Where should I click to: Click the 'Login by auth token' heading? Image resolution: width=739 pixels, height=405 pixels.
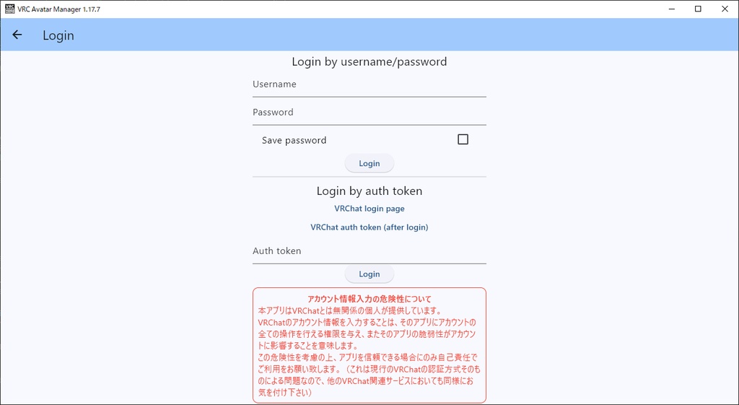tap(369, 191)
